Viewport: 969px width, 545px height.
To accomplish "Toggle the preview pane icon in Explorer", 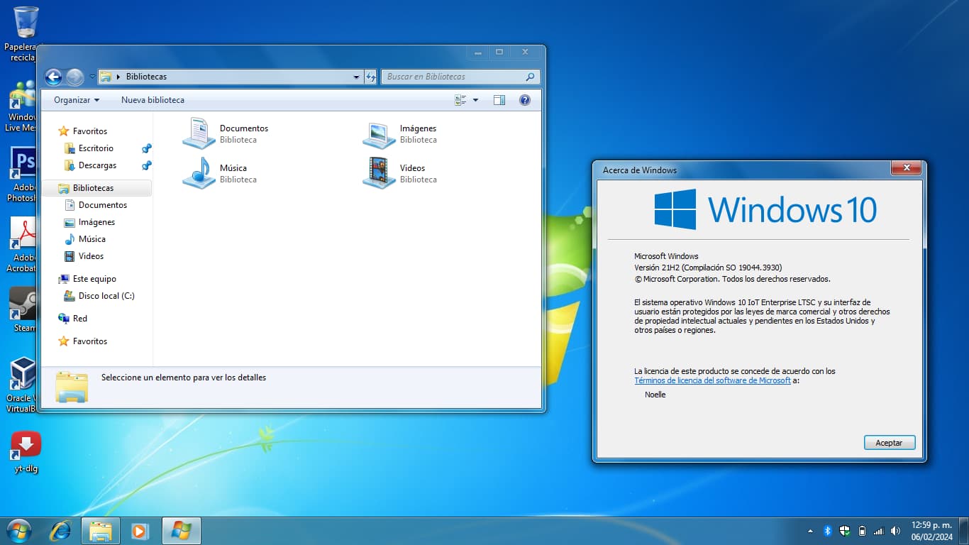I will [x=499, y=100].
